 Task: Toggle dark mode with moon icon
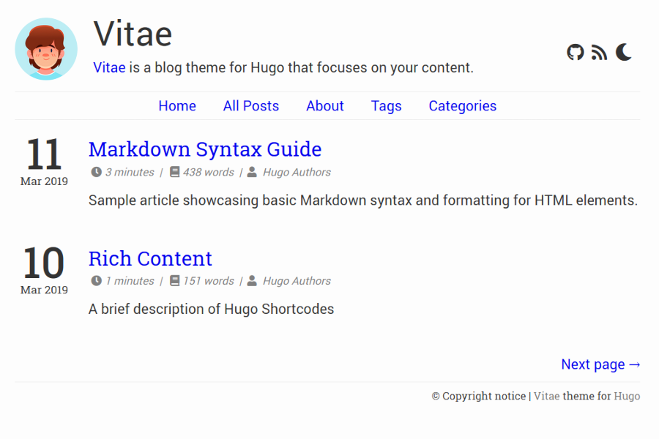pyautogui.click(x=623, y=52)
